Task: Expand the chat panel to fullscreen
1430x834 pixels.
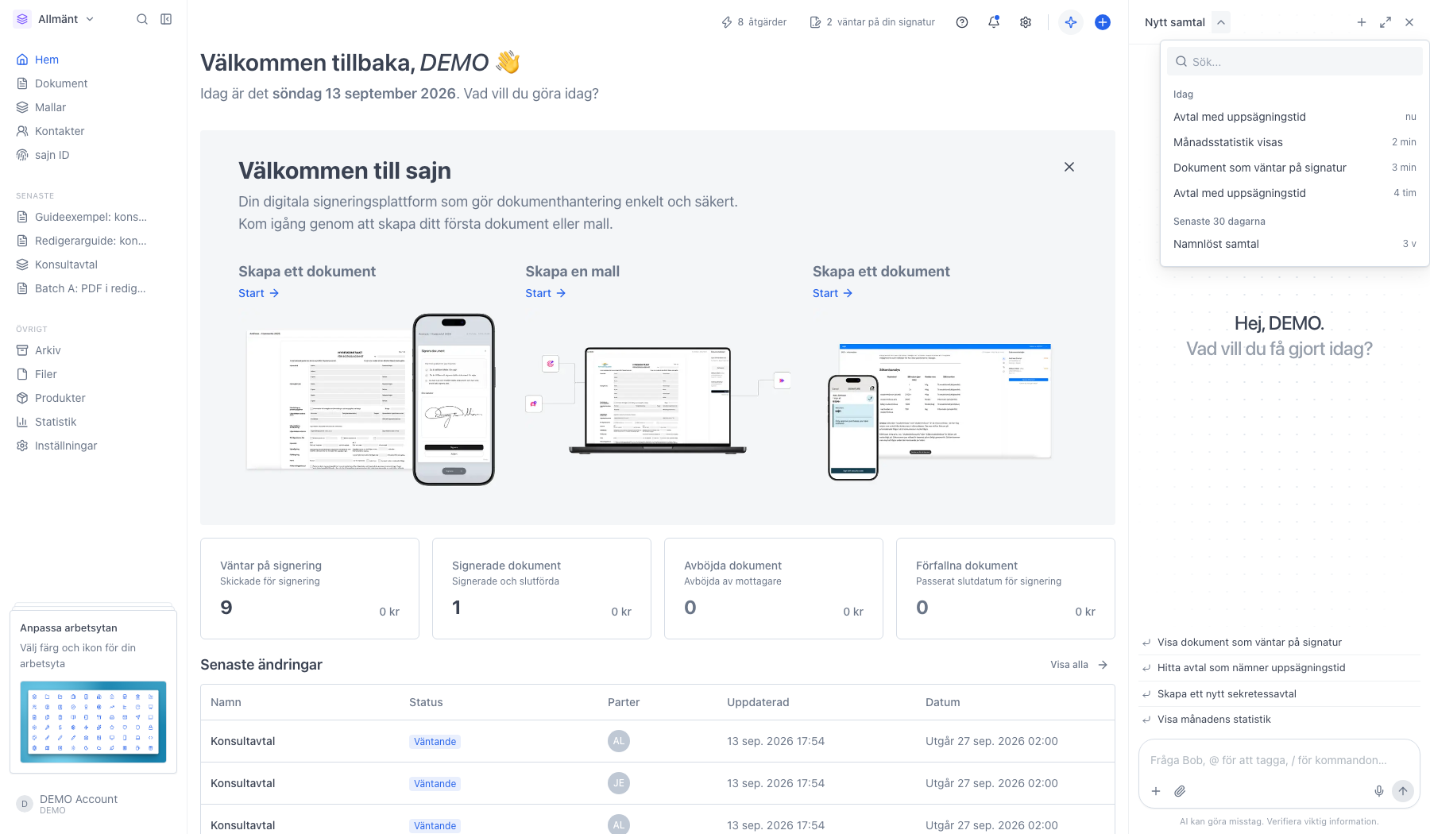Action: pyautogui.click(x=1386, y=22)
